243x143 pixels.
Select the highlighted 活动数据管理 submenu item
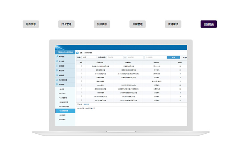65,111
